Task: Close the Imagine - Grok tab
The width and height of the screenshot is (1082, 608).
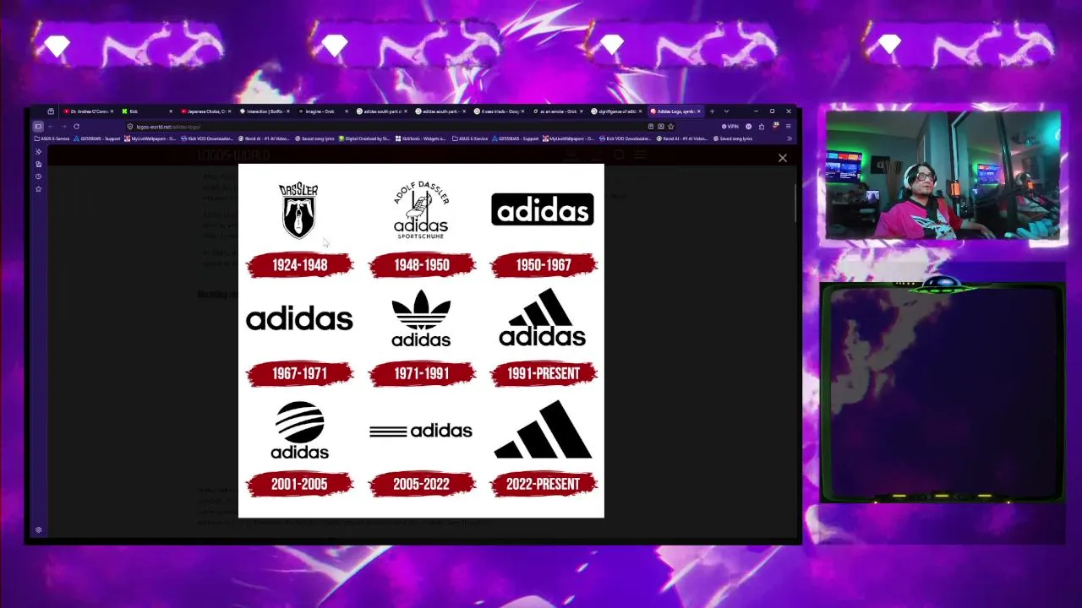Action: coord(347,111)
